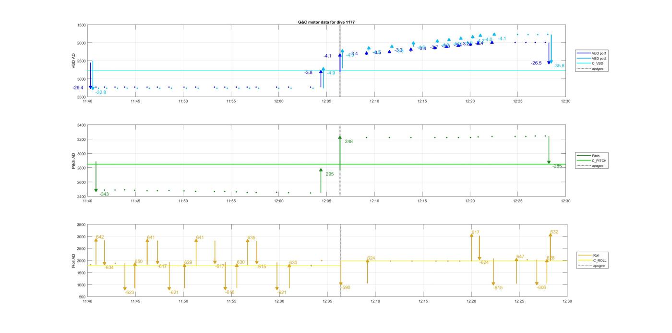Click the "-590" roll data label
672x333 pixels.
(346, 287)
